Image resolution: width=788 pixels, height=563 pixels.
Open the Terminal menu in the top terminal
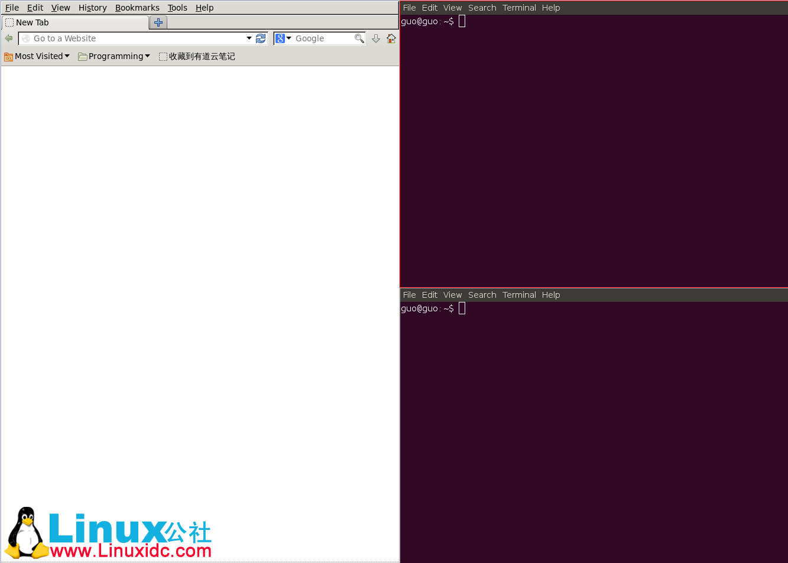(518, 8)
